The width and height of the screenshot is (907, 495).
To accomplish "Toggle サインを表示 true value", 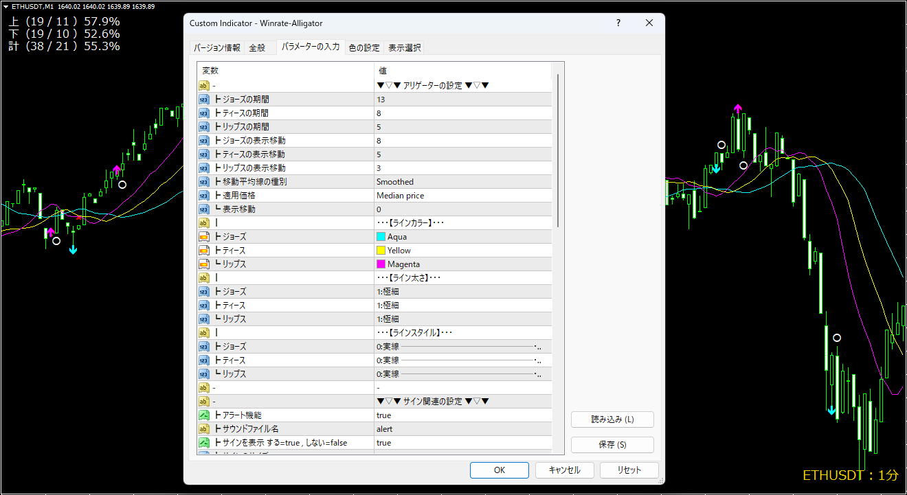I will tap(462, 443).
